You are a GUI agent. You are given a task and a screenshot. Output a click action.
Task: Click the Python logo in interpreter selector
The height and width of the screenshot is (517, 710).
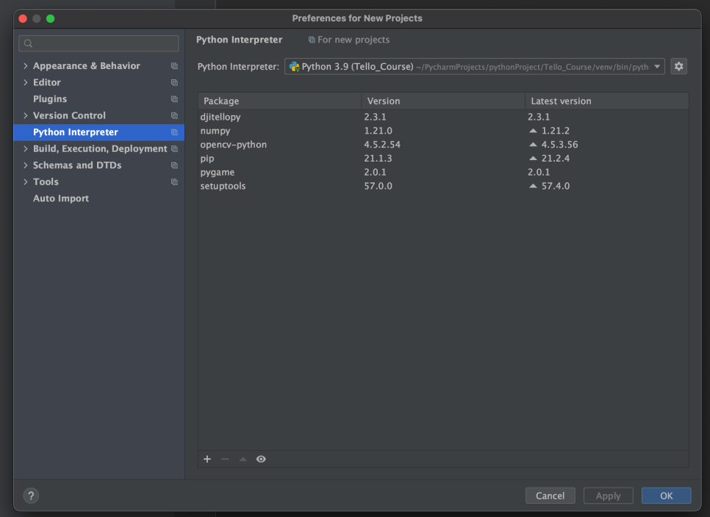294,67
